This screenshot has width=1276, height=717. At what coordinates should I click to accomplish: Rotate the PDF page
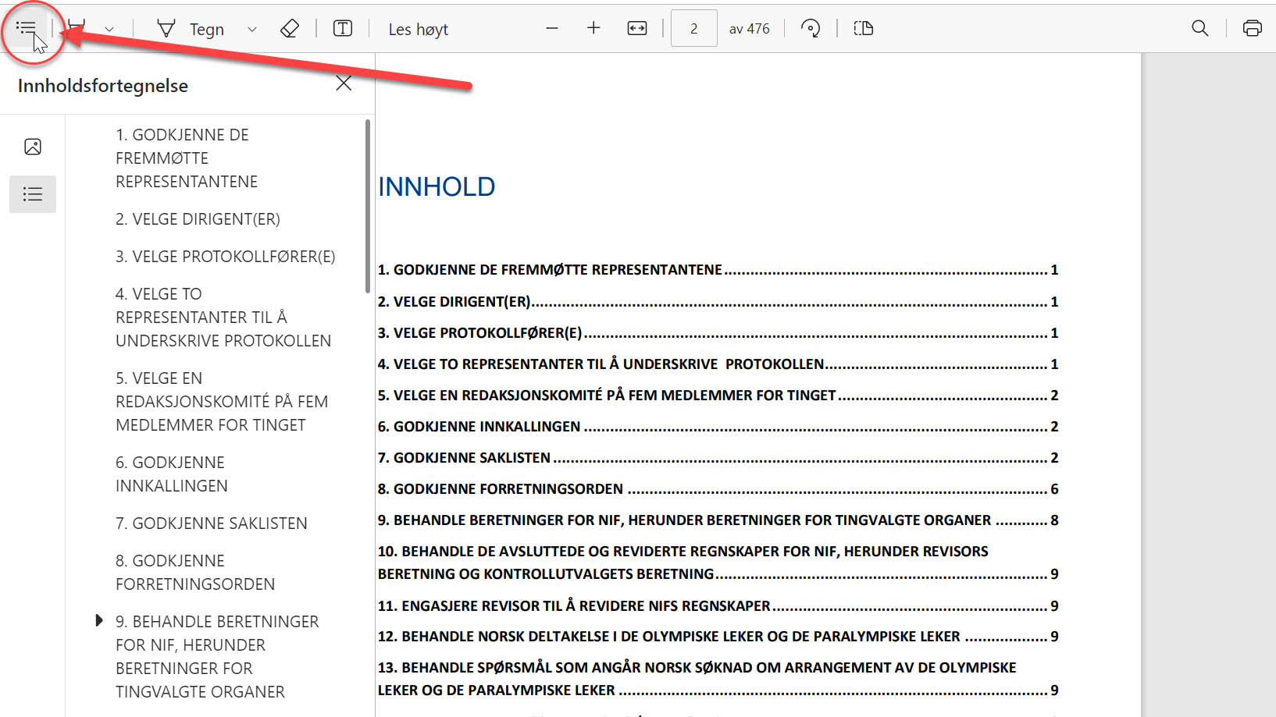[811, 29]
